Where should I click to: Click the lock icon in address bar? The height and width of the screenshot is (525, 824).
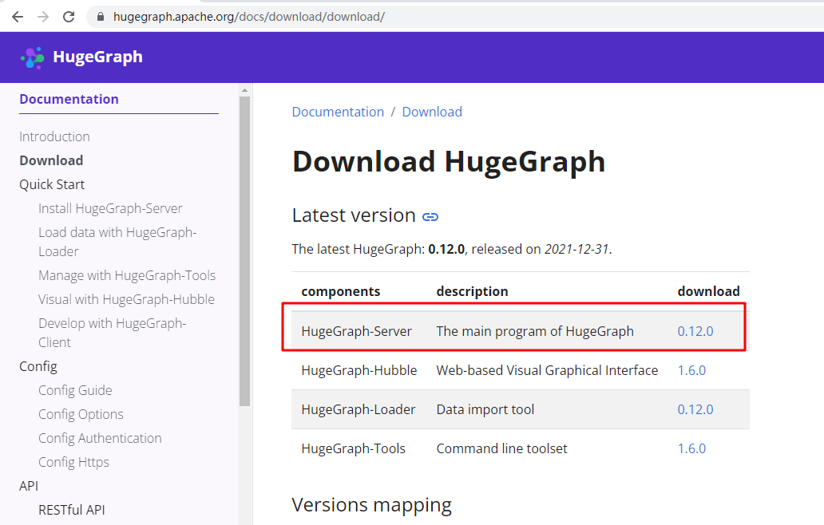click(x=101, y=17)
